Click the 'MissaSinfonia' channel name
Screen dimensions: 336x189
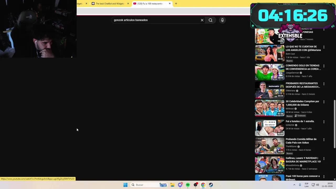(292, 165)
